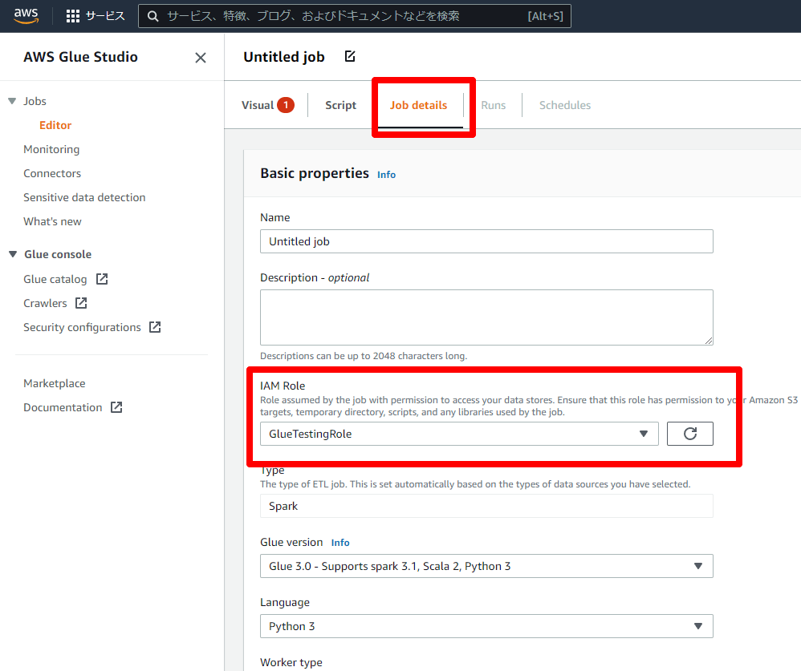This screenshot has height=671, width=801.
Task: Click the AWS logo home icon
Action: coord(26,16)
